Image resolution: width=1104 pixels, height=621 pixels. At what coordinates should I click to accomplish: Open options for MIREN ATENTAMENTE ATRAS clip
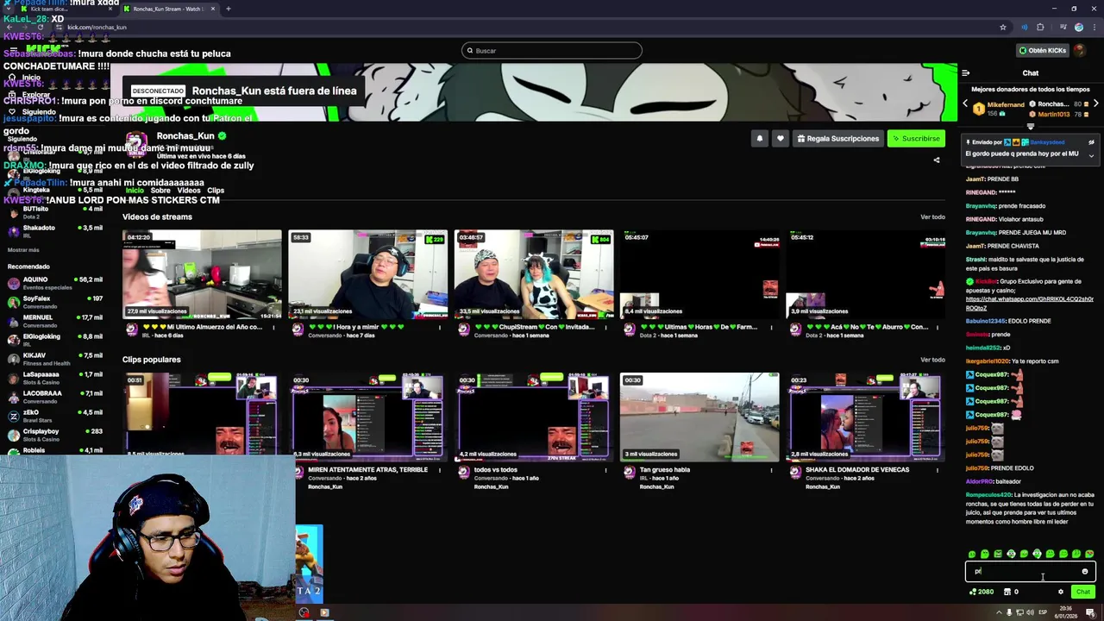[439, 470]
